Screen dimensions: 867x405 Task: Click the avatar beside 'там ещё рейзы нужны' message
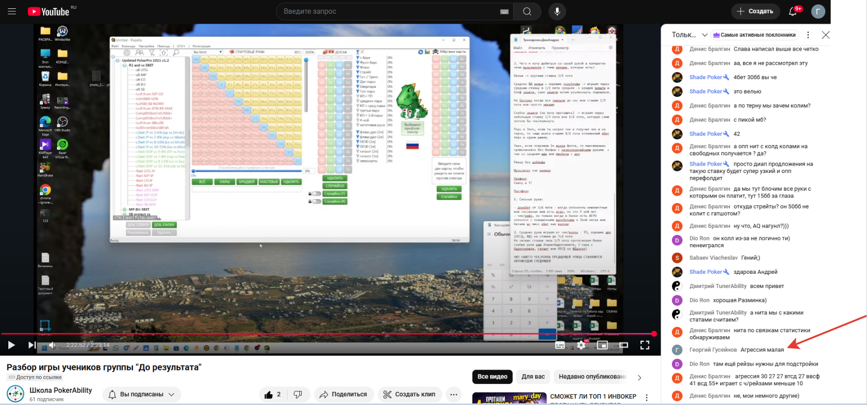(x=677, y=364)
